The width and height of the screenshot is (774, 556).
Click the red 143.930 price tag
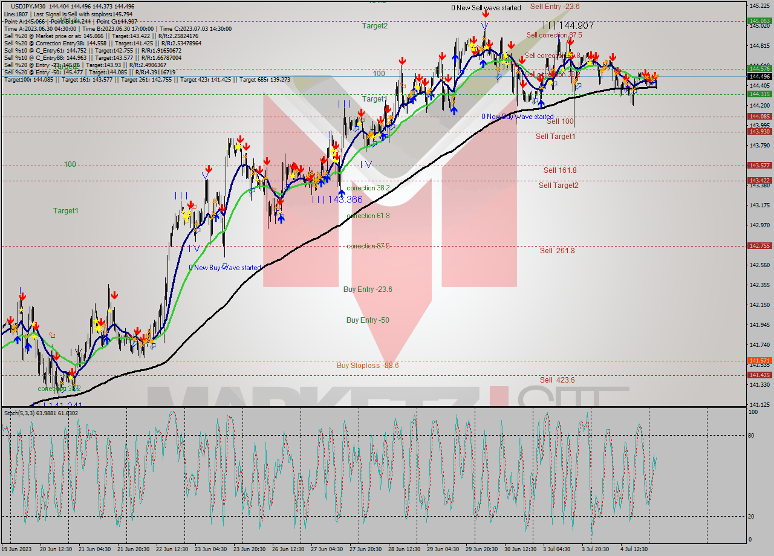pyautogui.click(x=759, y=131)
